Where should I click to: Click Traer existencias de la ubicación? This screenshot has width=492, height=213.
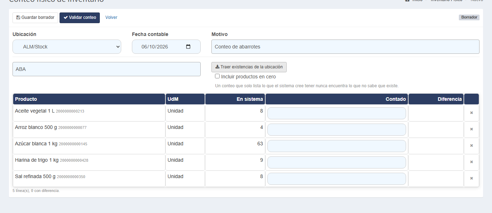click(x=249, y=67)
